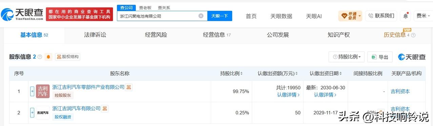Click the orange alert bell next to 股东信息

pos(48,57)
